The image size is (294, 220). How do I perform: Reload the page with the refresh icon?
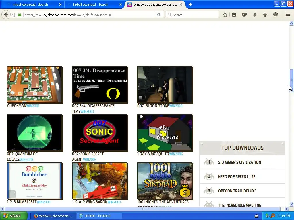pyautogui.click(x=159, y=15)
